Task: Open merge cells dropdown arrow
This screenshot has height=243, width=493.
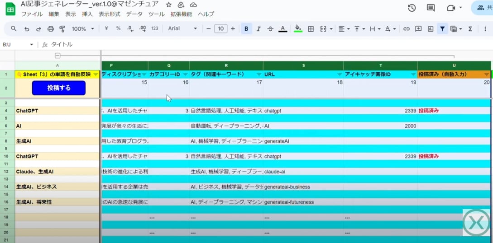Action: point(331,29)
